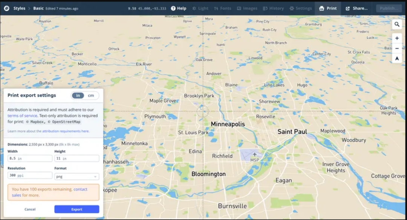The height and width of the screenshot is (220, 407).
Task: Click the Resolution ppi input field
Action: point(30,175)
